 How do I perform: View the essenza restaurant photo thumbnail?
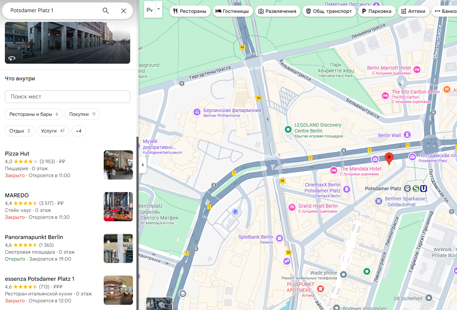(118, 290)
